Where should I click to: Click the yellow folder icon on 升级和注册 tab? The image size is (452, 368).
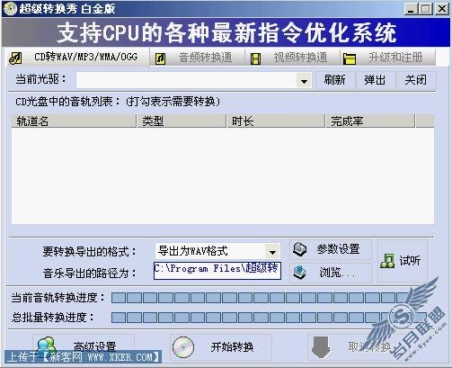pos(350,58)
